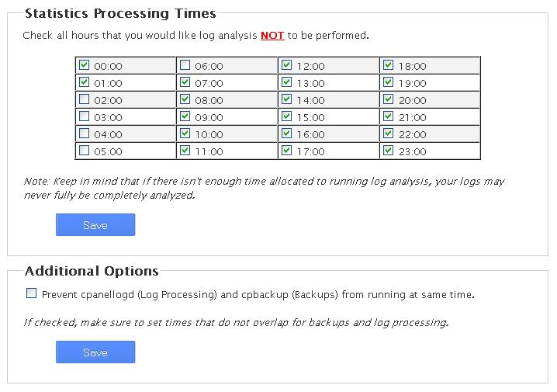Uncheck the 12:00 hour checkbox
The height and width of the screenshot is (392, 557).
tap(286, 65)
